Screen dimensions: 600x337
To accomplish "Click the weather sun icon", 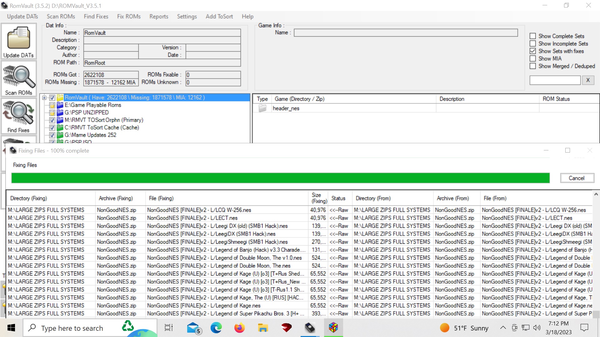I will click(444, 328).
